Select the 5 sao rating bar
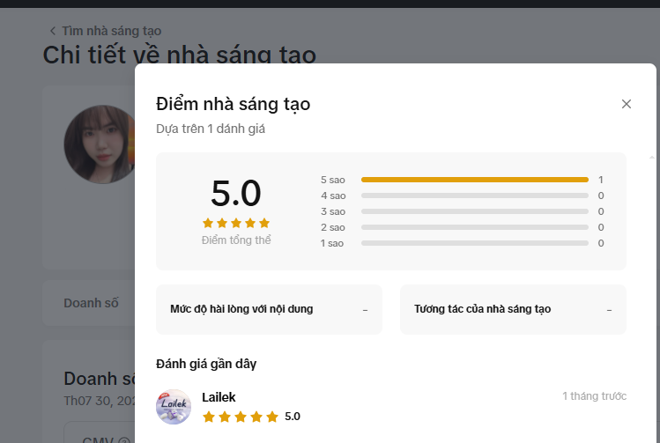Screen dimensions: 660x443 coord(474,180)
